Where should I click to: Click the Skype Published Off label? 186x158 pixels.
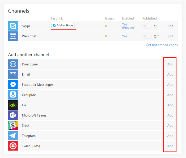tap(156, 26)
